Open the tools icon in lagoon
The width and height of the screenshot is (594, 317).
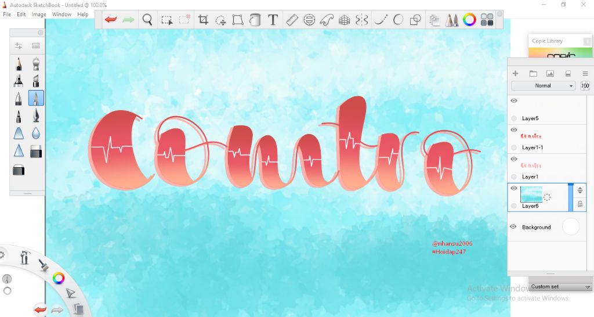(x=24, y=257)
